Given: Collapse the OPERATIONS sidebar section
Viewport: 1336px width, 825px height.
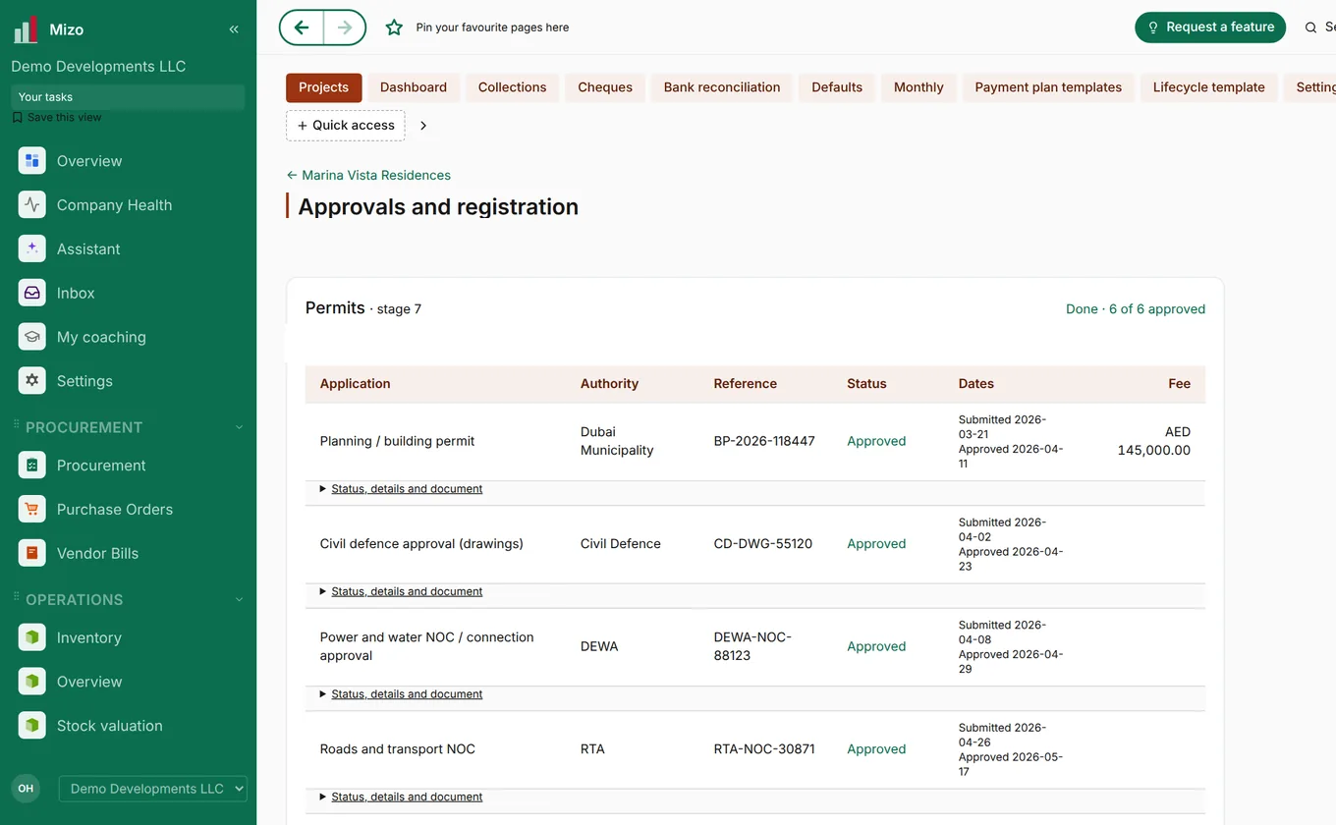Looking at the screenshot, I should click(x=239, y=600).
